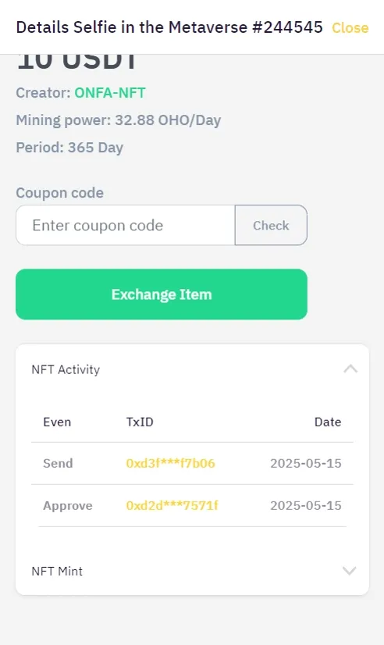384x645 pixels.
Task: Collapse NFT Activity with the up chevron
Action: pyautogui.click(x=350, y=369)
